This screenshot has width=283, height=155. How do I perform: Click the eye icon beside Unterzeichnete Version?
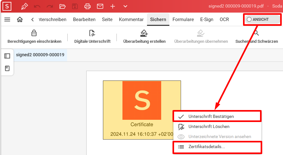point(181,137)
